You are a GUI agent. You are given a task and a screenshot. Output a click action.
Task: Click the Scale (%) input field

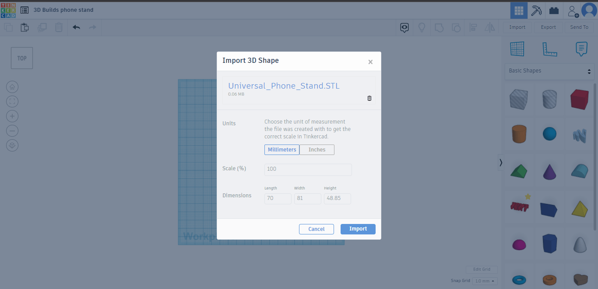(x=308, y=169)
